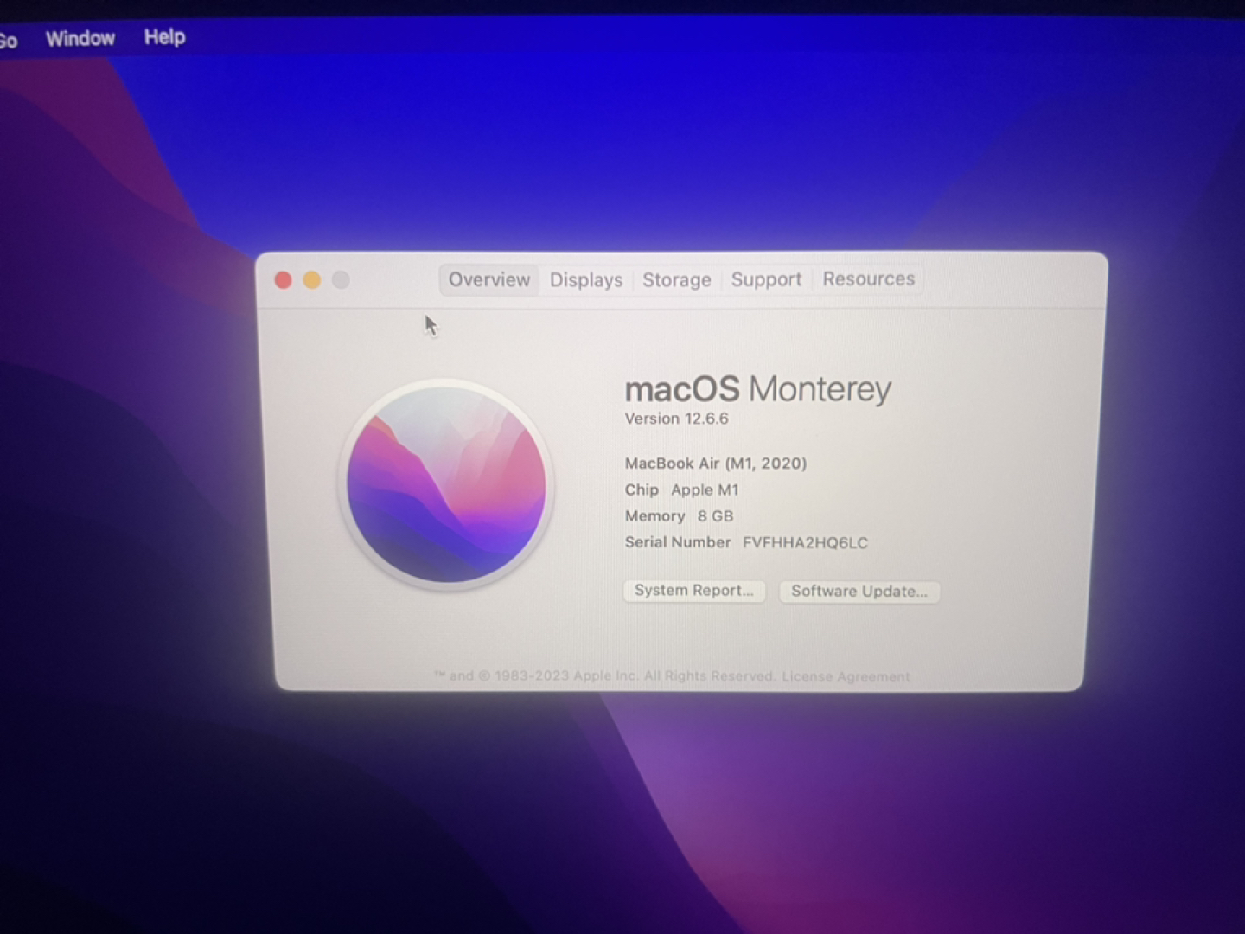1245x934 pixels.
Task: Minimize the About This Mac window
Action: [312, 280]
